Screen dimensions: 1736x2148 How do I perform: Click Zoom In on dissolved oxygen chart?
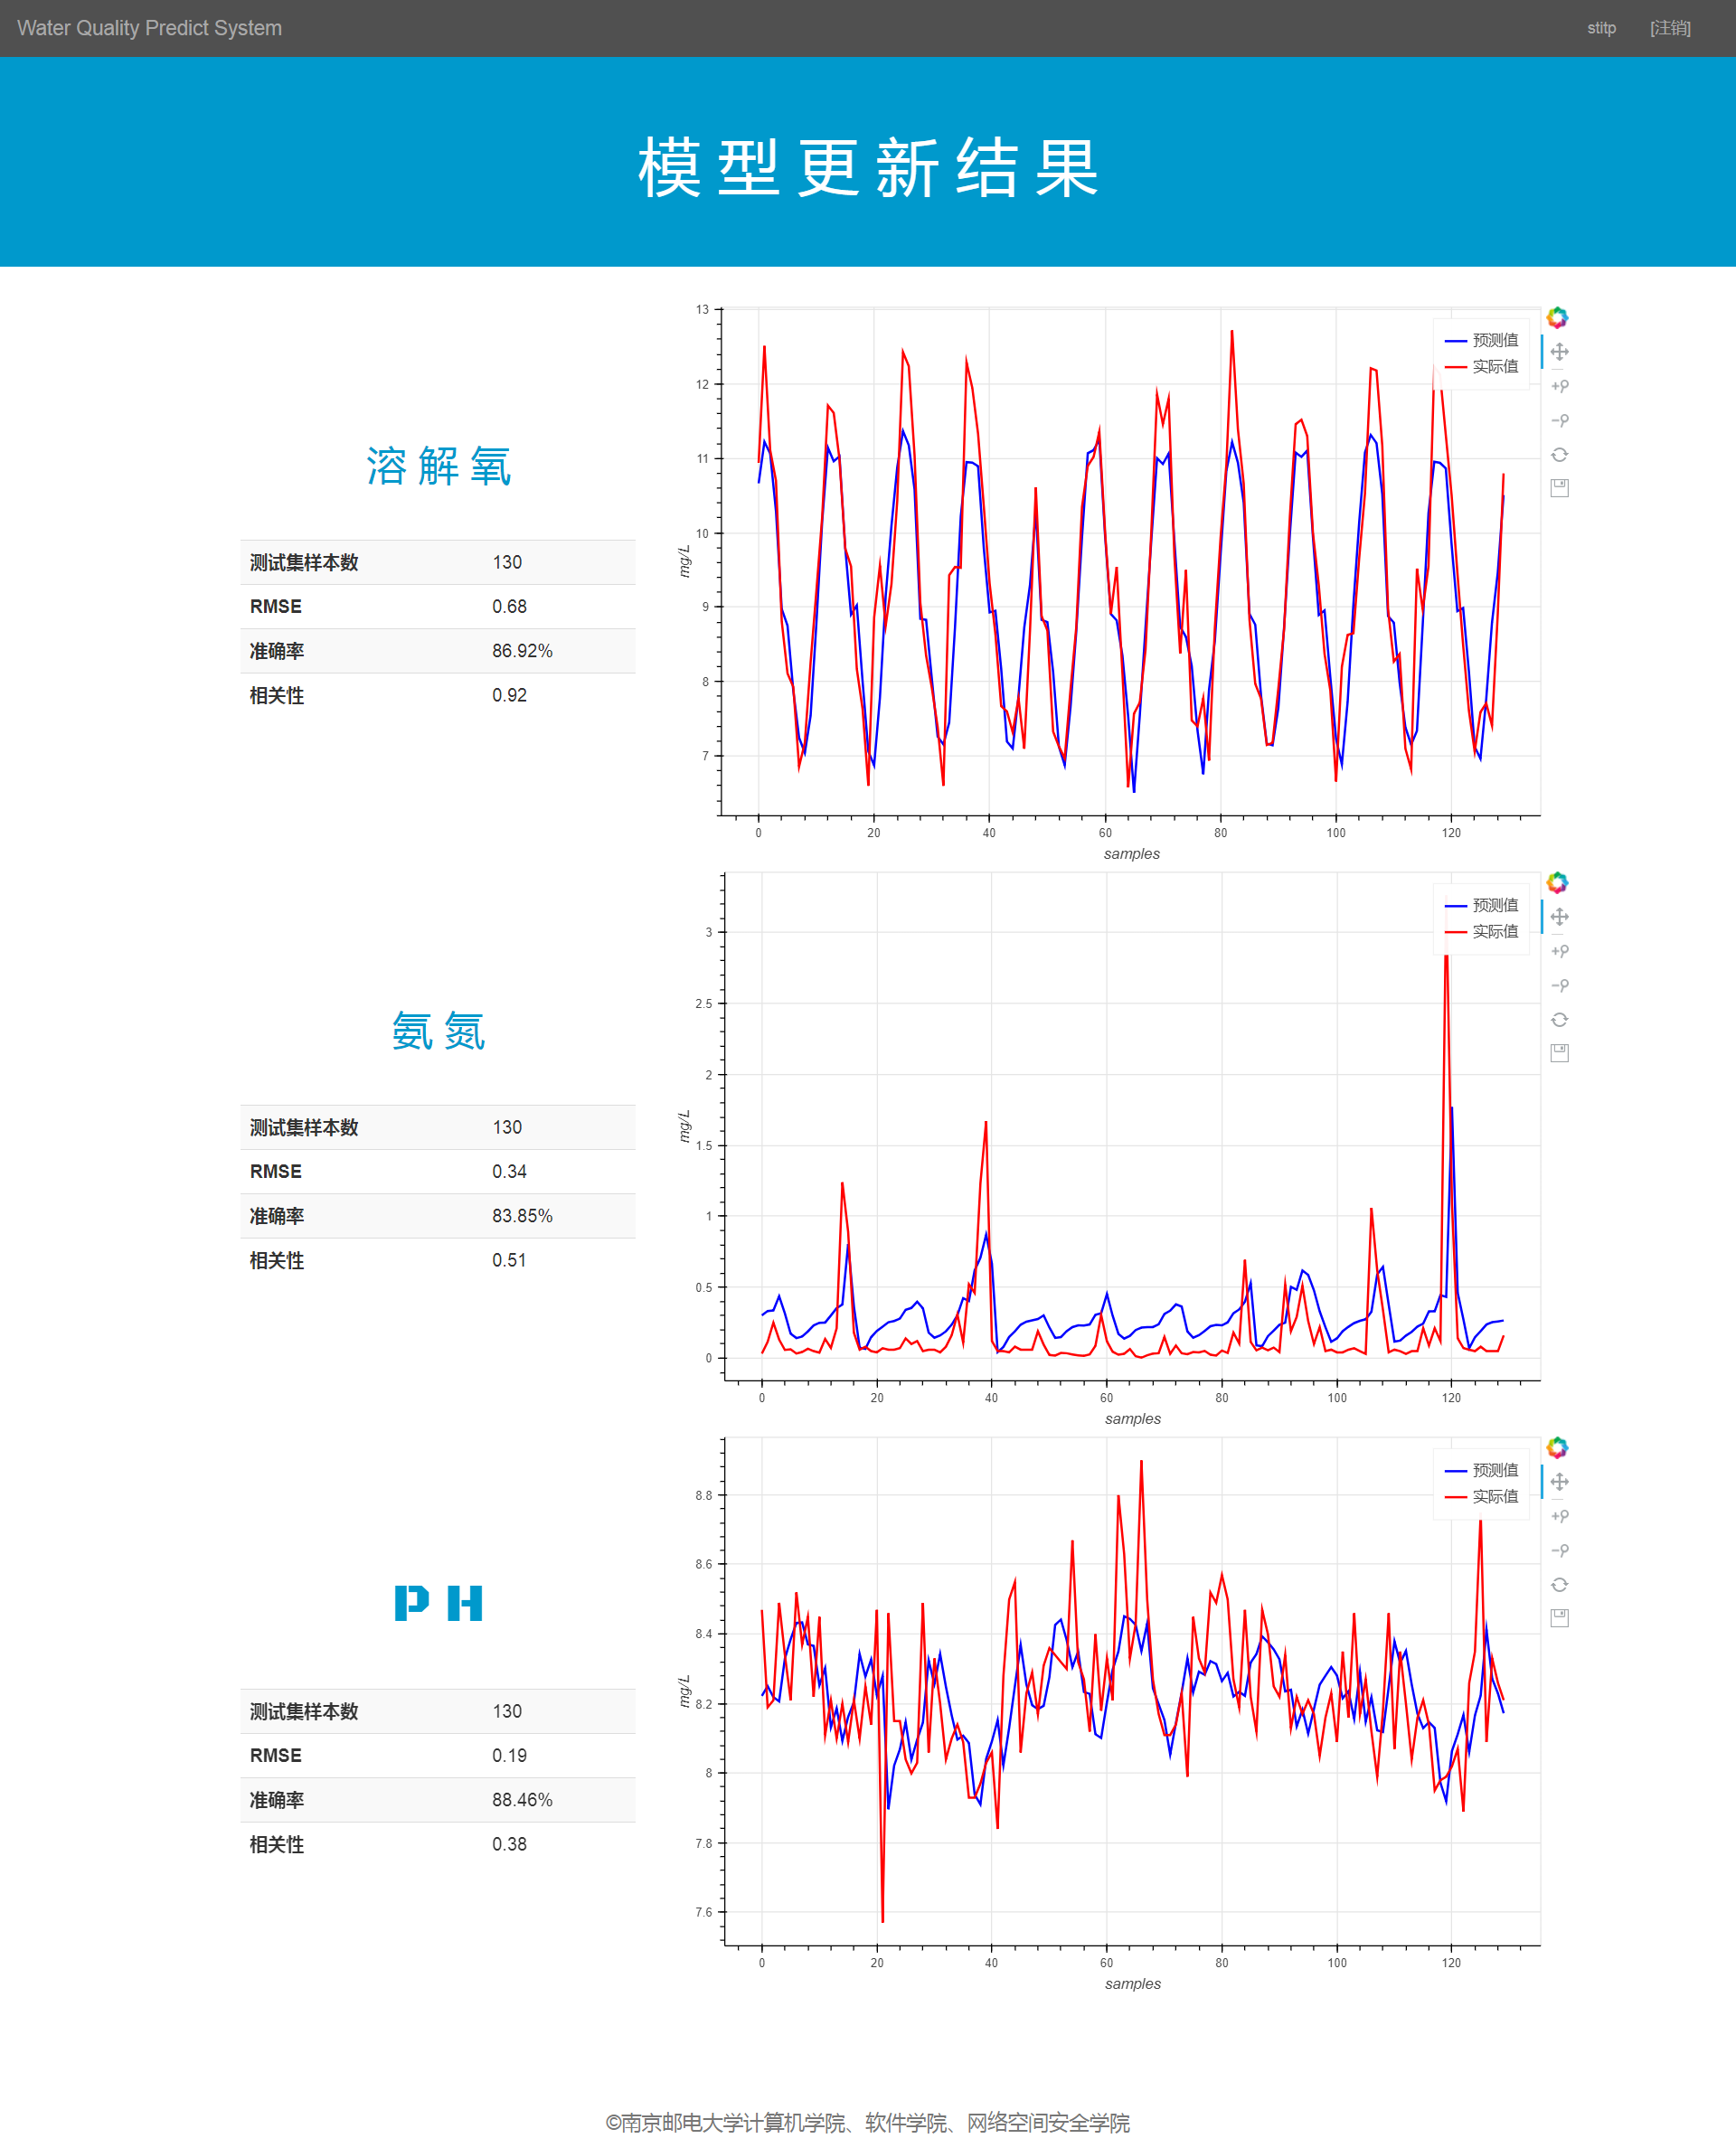1559,386
